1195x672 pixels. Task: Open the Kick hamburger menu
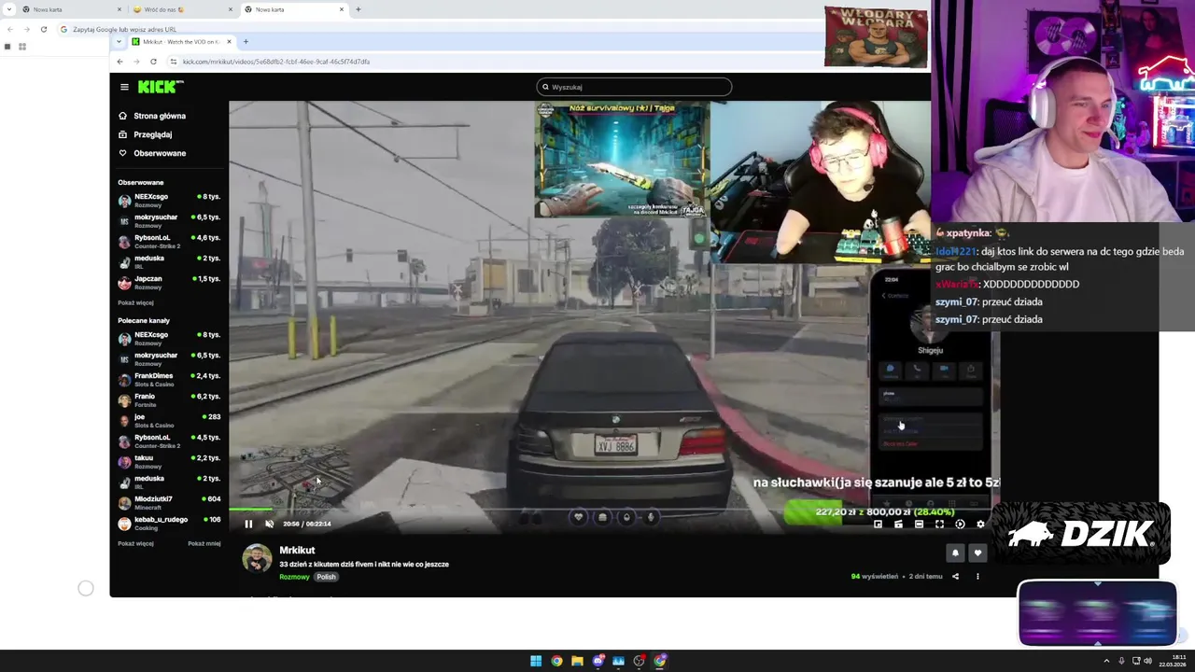click(124, 87)
